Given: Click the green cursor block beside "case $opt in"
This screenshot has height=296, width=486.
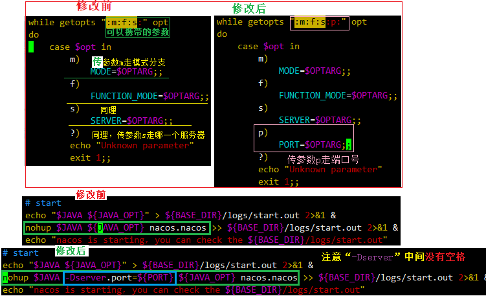Looking at the screenshot, I should pos(31,47).
